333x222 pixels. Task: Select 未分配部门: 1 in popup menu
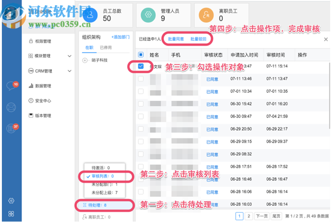coord(104,184)
